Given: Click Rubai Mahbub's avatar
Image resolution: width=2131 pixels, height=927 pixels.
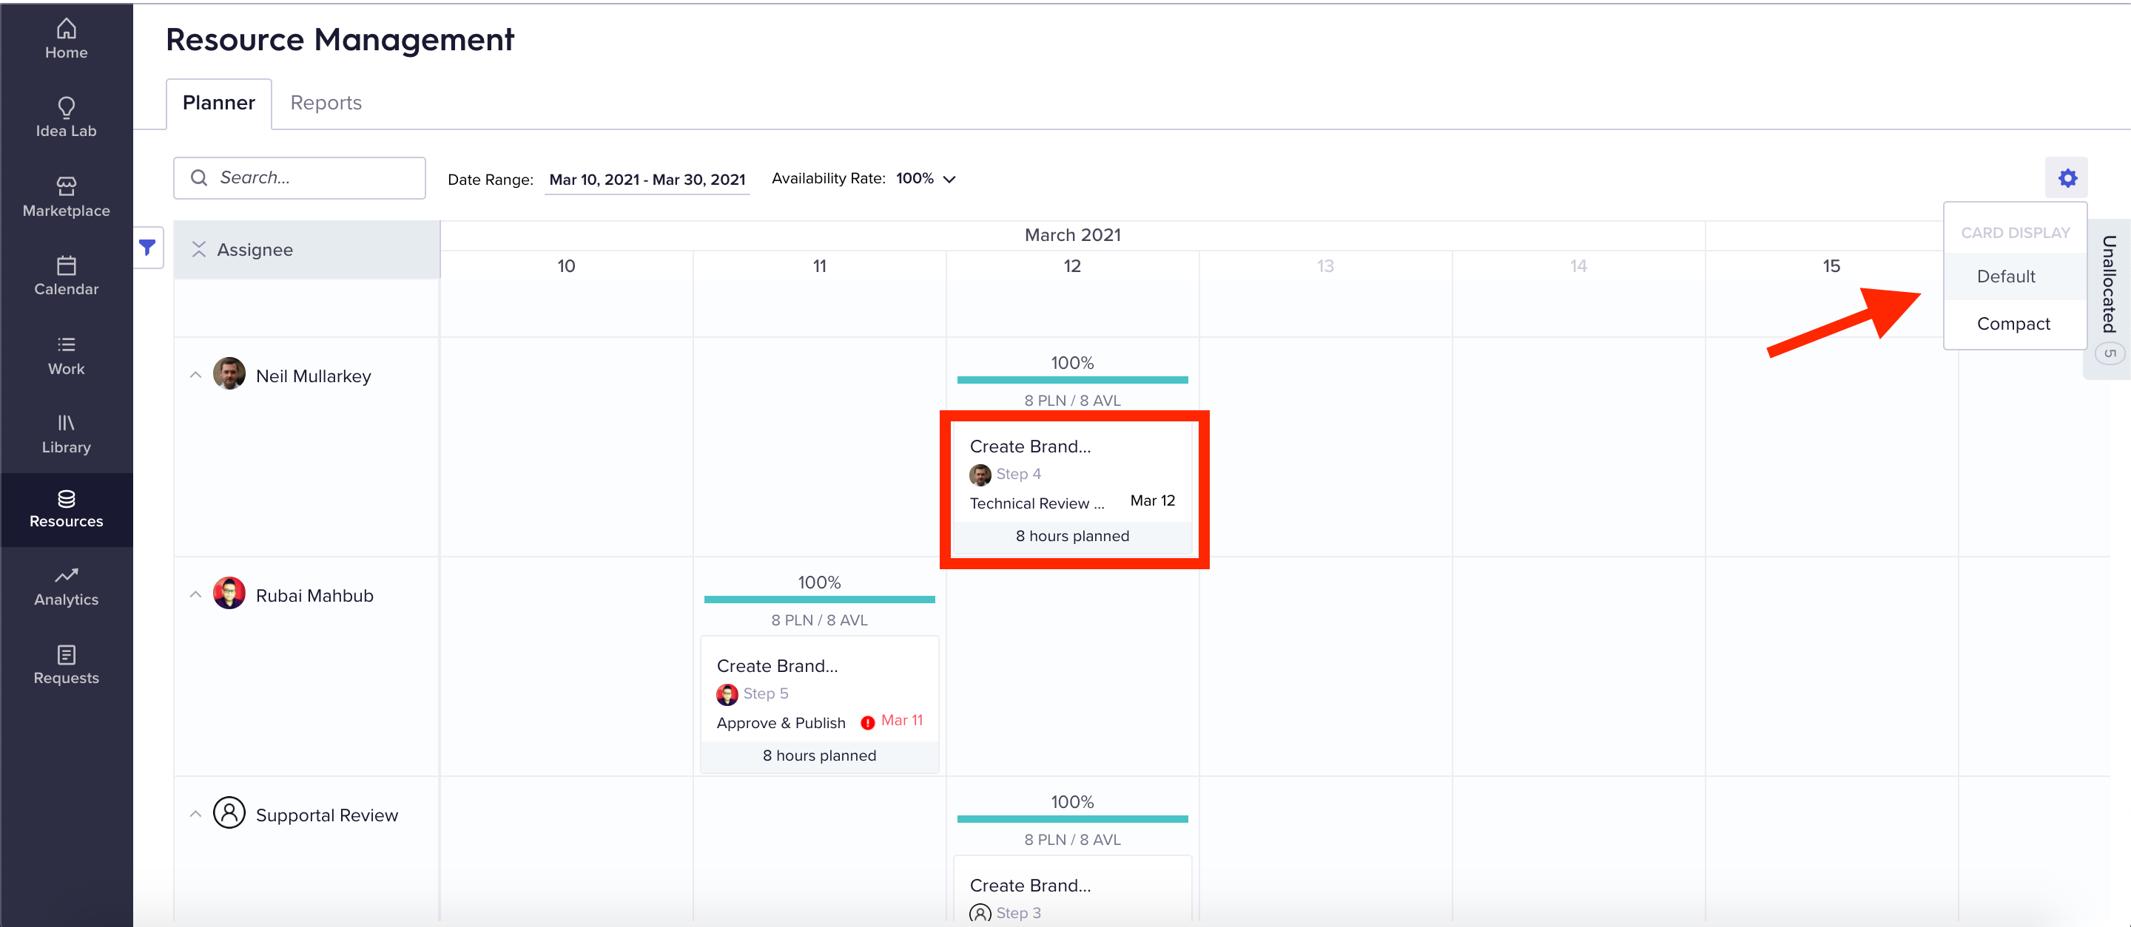Looking at the screenshot, I should pyautogui.click(x=229, y=593).
